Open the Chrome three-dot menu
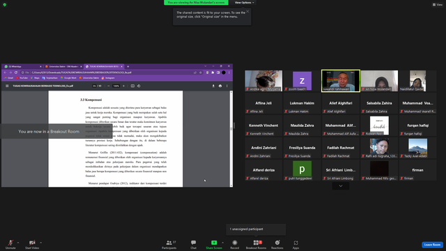Viewport: 446px width, 251px height. click(x=229, y=73)
